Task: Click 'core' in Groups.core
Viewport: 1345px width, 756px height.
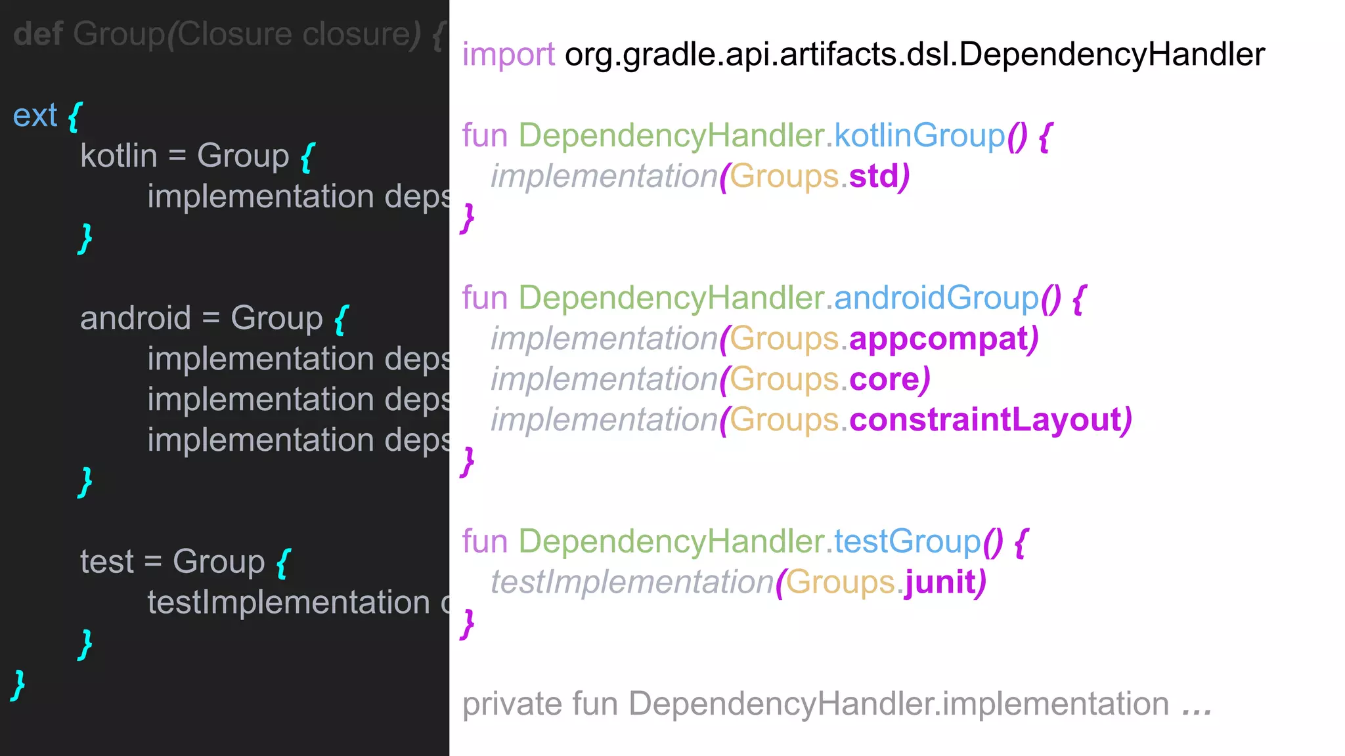Action: pyautogui.click(x=885, y=380)
